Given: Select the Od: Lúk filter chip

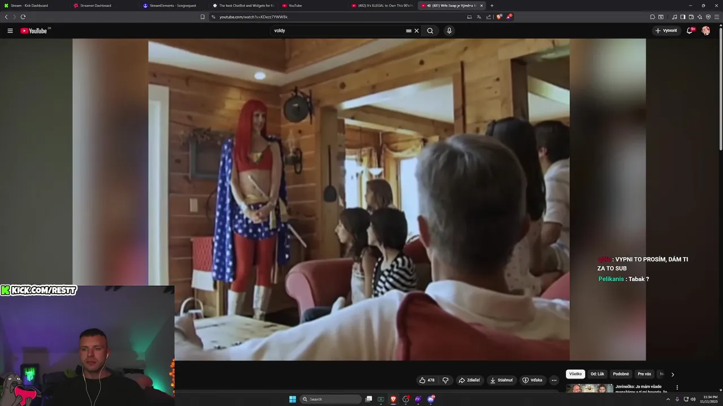Looking at the screenshot, I should (597, 374).
